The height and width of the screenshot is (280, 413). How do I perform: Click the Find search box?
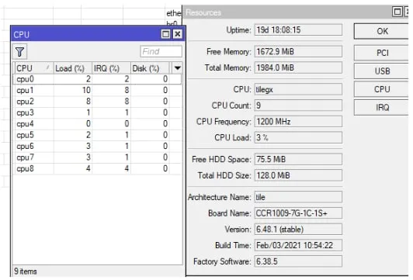[161, 51]
